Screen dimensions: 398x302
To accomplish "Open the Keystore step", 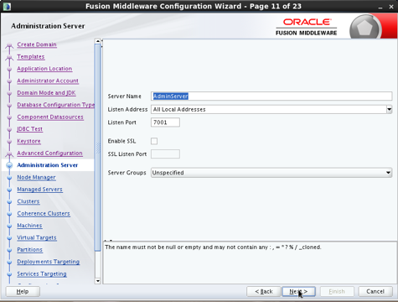I will tap(28, 141).
